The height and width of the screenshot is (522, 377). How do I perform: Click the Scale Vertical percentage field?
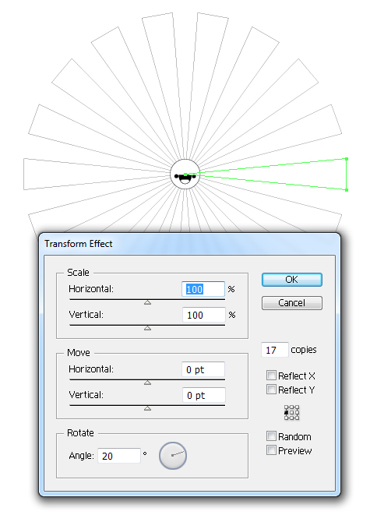pyautogui.click(x=203, y=315)
